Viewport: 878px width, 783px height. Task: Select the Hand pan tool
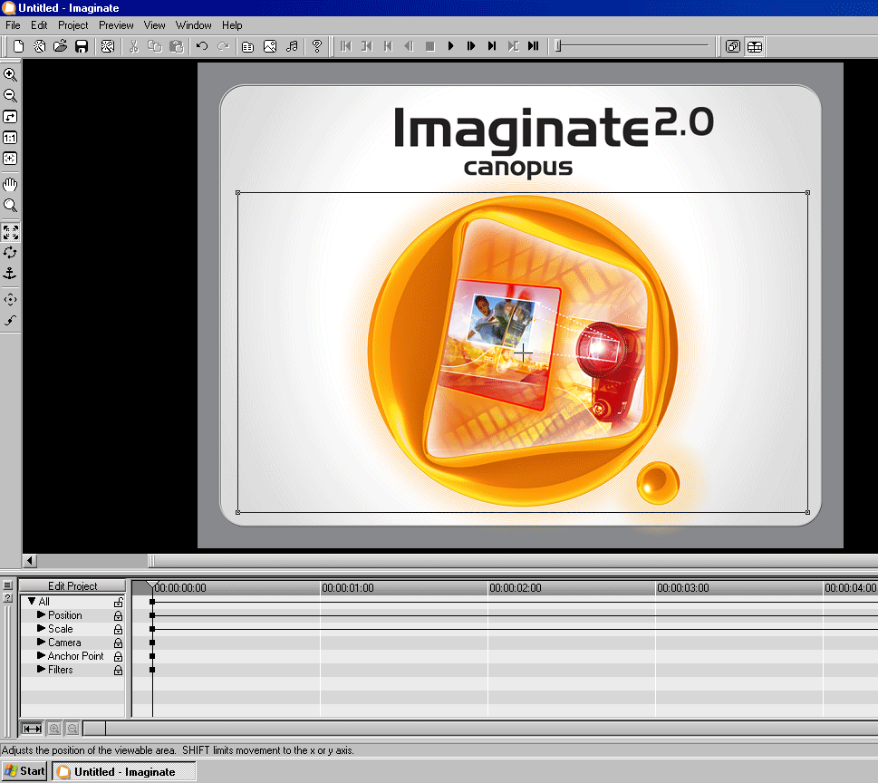10,184
